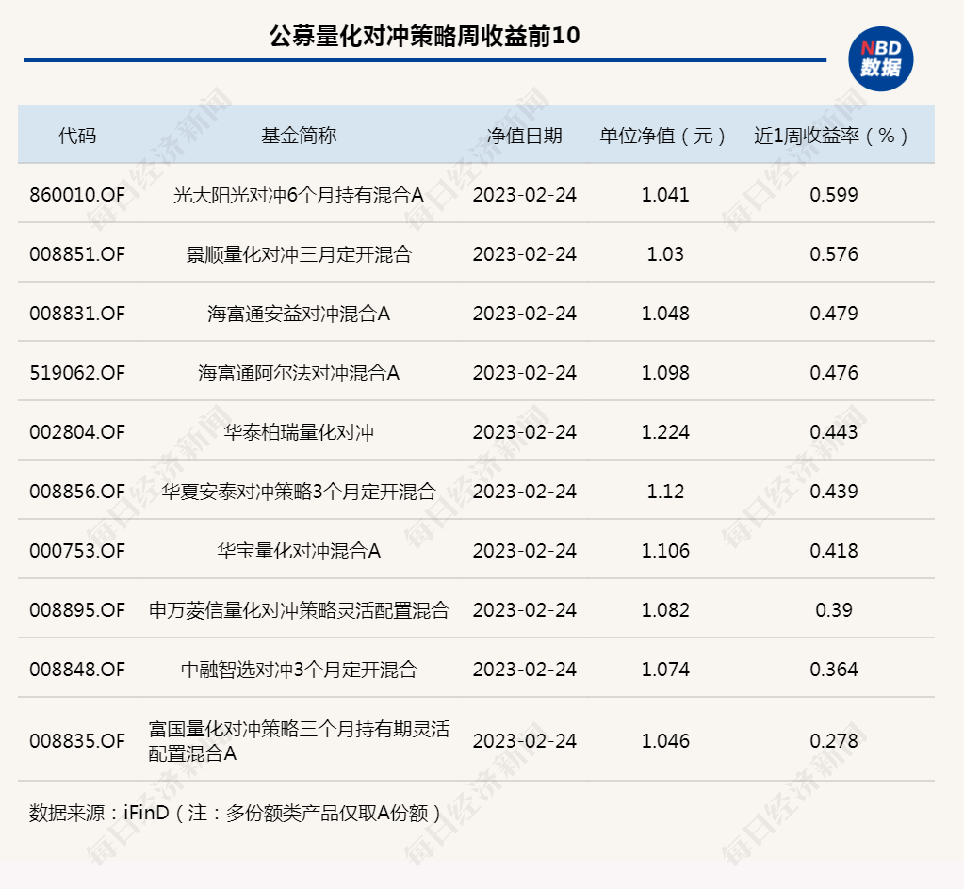The image size is (964, 889).
Task: Click the 数据来源：iFinD footnote
Action: [x=235, y=813]
